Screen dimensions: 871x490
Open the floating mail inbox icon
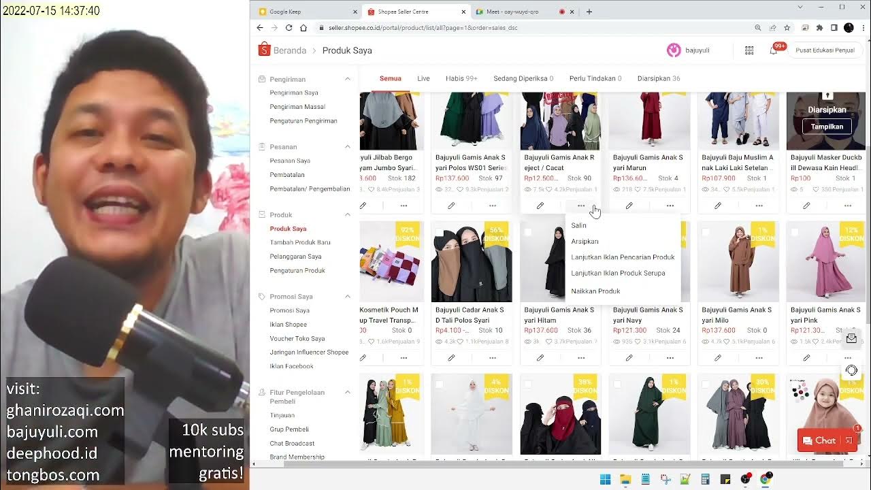[851, 338]
